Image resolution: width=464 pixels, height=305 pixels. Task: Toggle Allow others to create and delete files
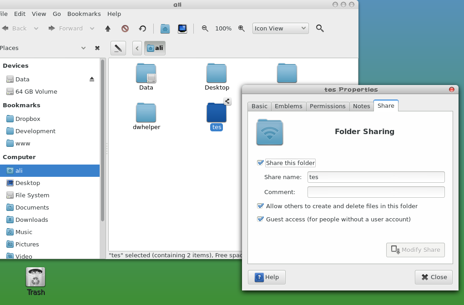[261, 206]
